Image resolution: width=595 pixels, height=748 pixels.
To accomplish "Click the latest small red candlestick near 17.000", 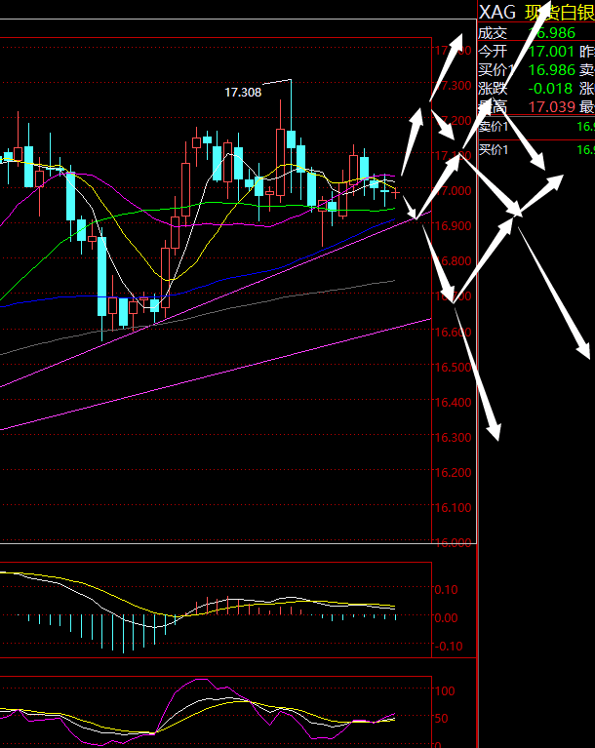I will 396,193.
